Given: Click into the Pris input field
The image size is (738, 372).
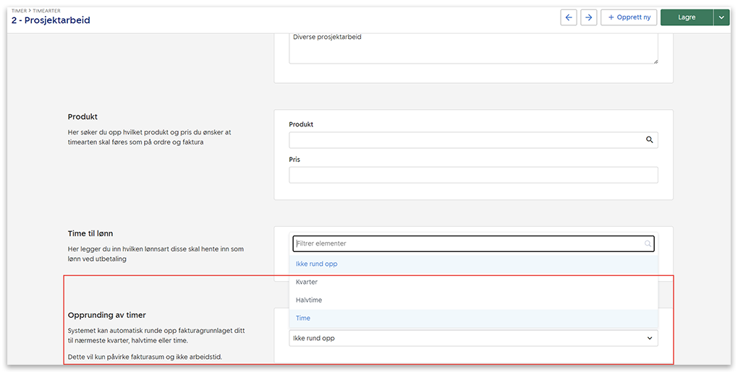Looking at the screenshot, I should click(x=473, y=175).
